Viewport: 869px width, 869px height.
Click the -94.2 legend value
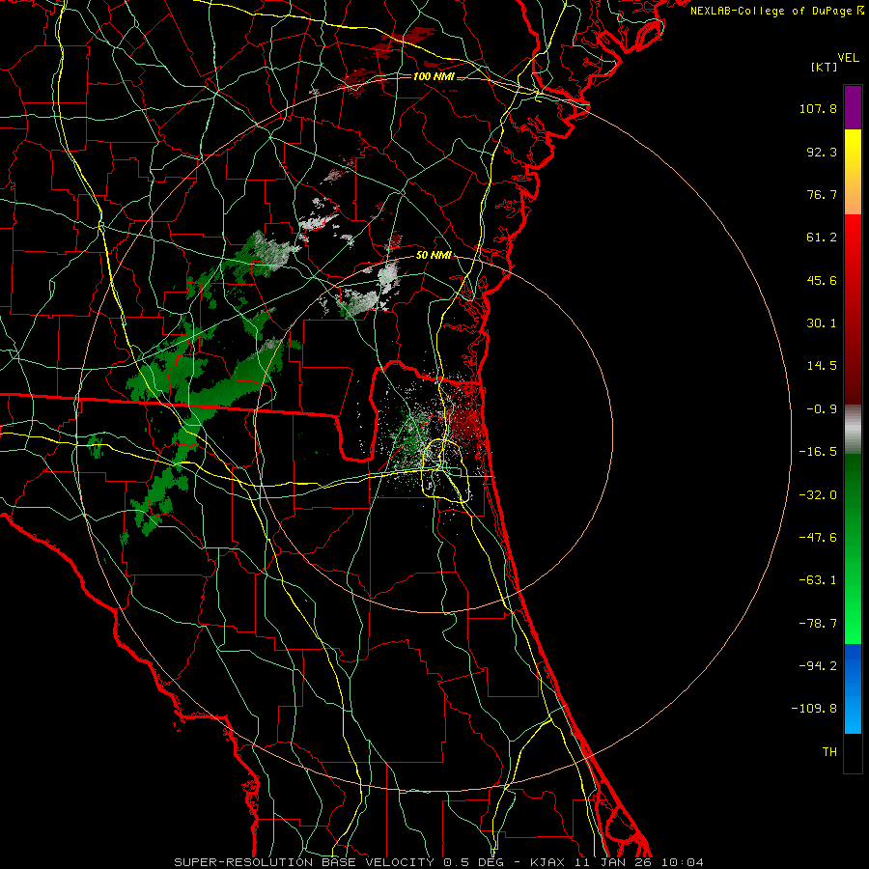[x=818, y=666]
